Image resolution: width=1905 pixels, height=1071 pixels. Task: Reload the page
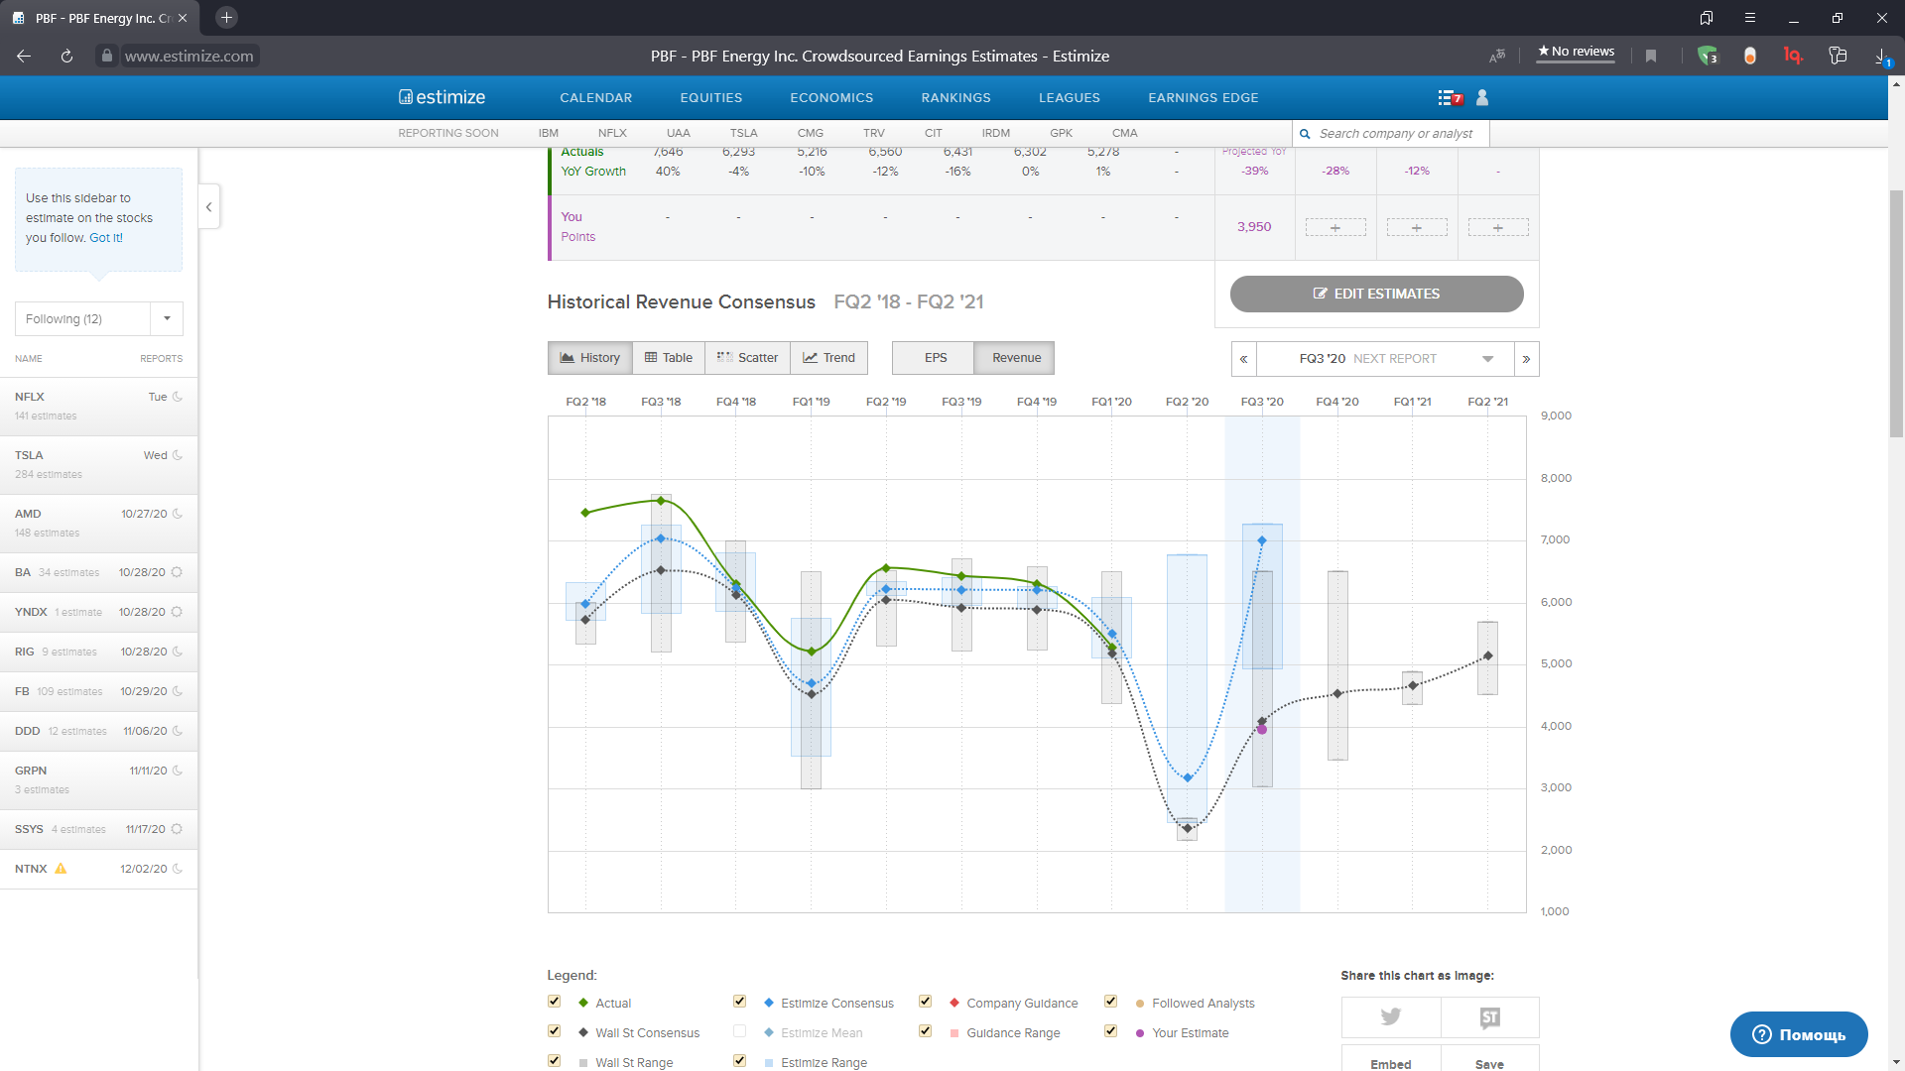pos(66,57)
